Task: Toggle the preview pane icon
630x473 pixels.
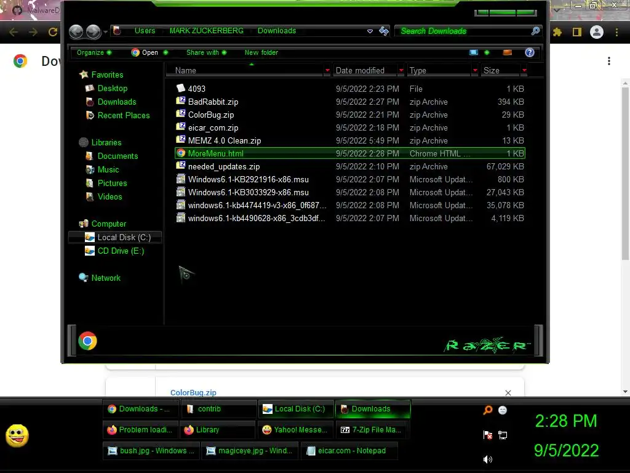Action: 508,53
